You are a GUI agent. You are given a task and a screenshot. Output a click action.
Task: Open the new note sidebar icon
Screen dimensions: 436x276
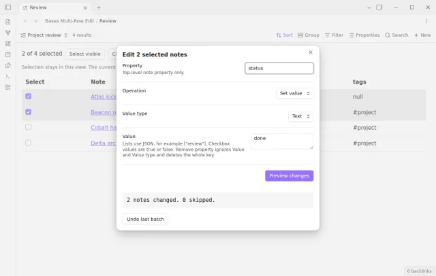point(7,22)
